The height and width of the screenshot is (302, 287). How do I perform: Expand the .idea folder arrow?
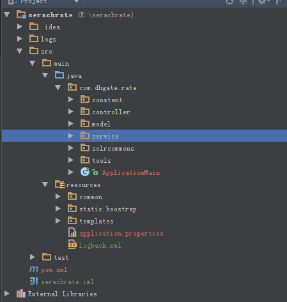click(x=20, y=27)
